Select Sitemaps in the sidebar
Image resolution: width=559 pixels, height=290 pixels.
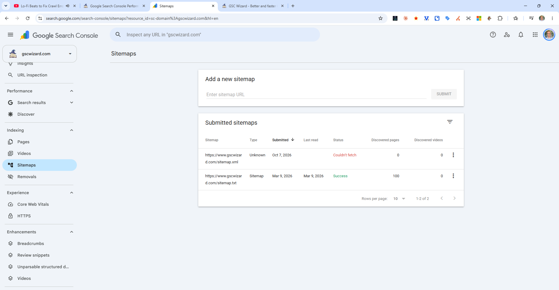point(40,165)
